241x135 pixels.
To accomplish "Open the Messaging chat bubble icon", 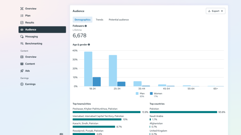I will [22, 37].
